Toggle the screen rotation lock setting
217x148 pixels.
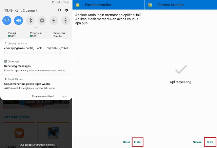tap(42, 20)
